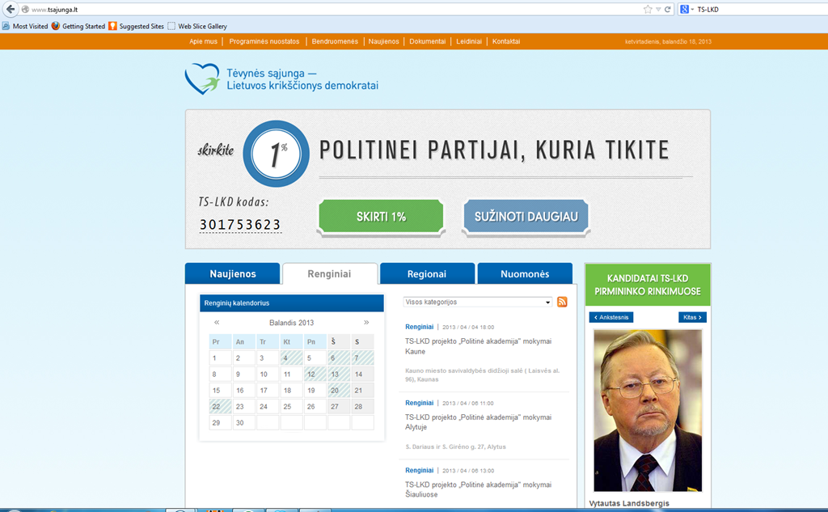
Task: Click the browser back arrow button
Action: (11, 9)
